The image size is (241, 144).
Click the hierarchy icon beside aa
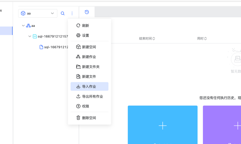[x=28, y=26]
